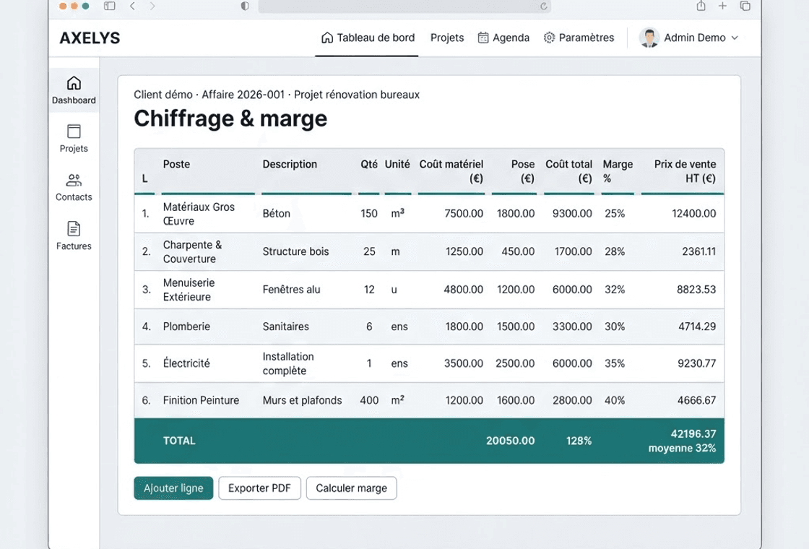Select the Matériaux Gros Œuvre cell
This screenshot has width=809, height=549.
[x=199, y=214]
